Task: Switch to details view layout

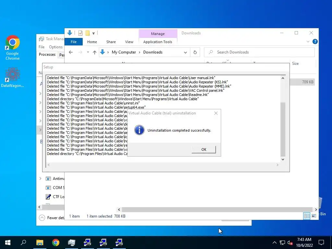Action: (x=307, y=216)
